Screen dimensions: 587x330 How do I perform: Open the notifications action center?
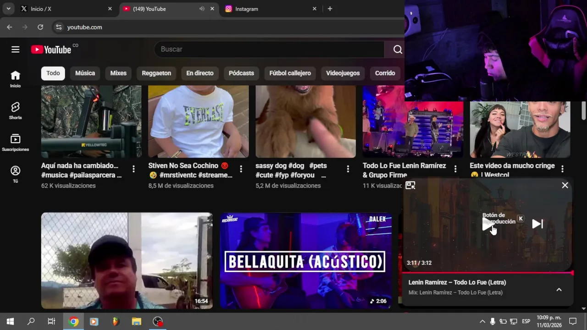(x=573, y=321)
